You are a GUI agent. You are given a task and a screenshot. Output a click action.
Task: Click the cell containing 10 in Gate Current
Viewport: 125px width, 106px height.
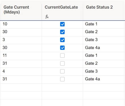(21, 25)
